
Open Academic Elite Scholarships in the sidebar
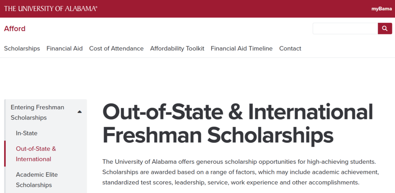(x=37, y=180)
